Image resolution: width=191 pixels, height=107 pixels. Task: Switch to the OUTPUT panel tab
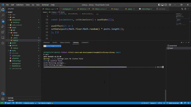pyautogui.click(x=55, y=43)
